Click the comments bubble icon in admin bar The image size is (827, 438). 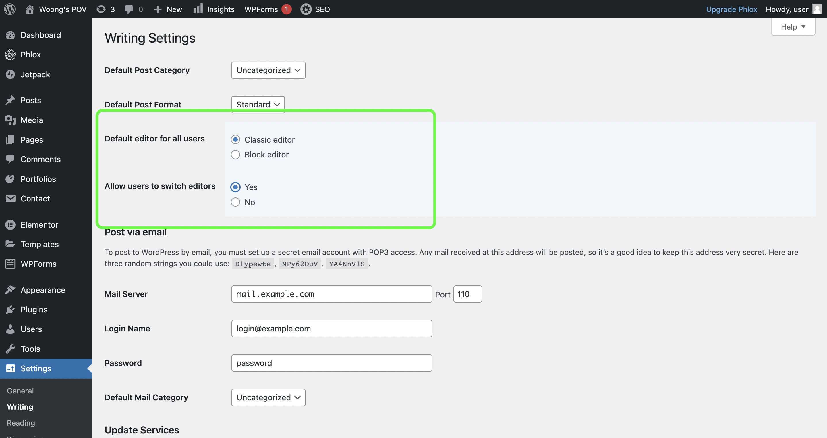129,9
